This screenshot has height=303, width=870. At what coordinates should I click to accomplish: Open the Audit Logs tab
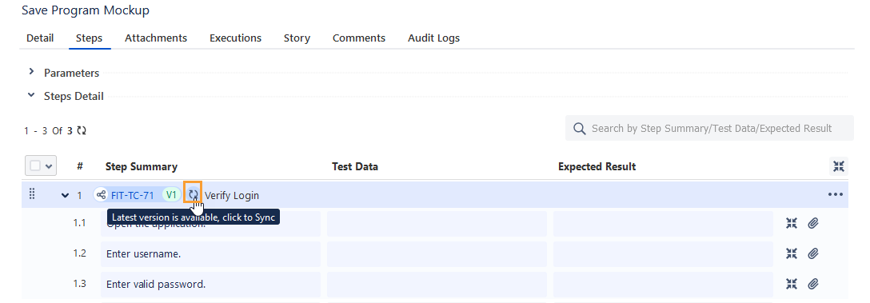(x=434, y=38)
